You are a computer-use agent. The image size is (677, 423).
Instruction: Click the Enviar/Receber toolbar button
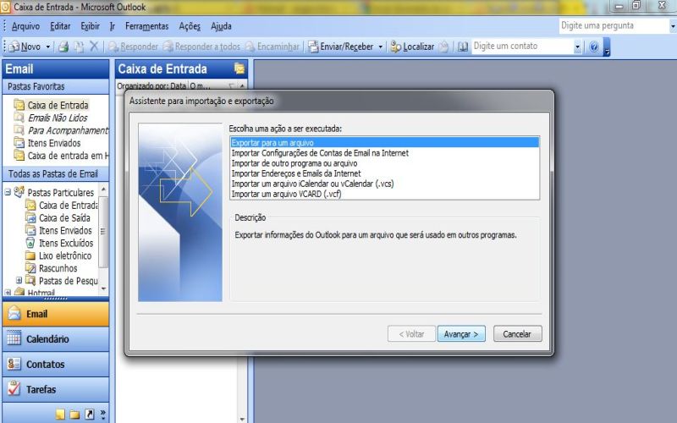[x=341, y=47]
